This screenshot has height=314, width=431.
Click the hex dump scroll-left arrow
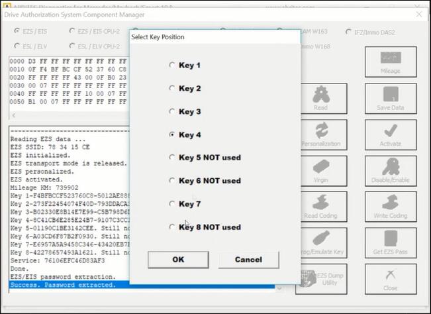[x=14, y=115]
